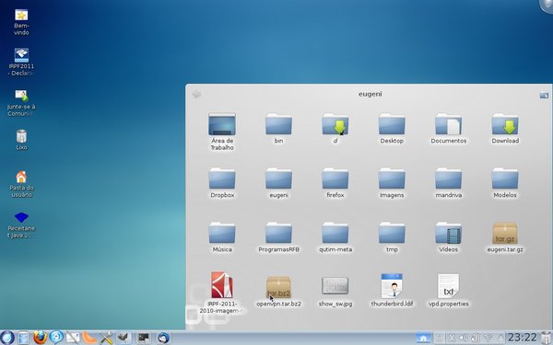Image resolution: width=553 pixels, height=345 pixels.
Task: Open the terminal from the taskbar
Action: 144,338
